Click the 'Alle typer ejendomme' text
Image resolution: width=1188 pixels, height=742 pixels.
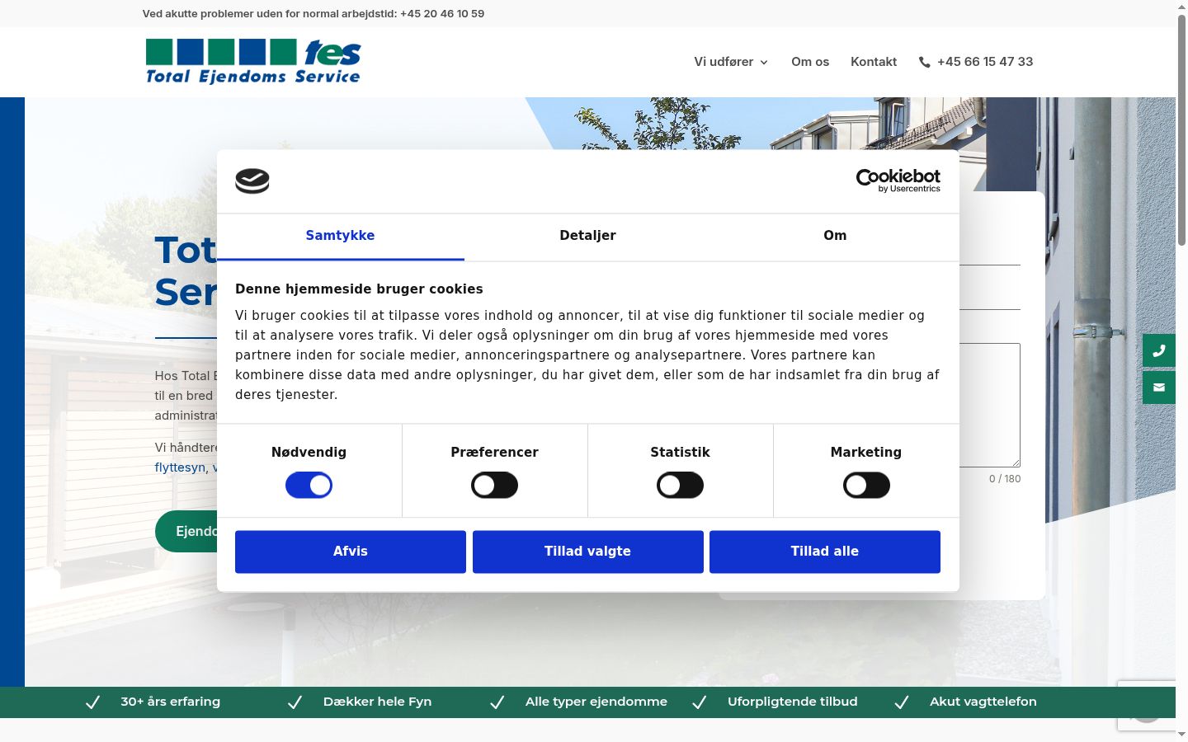click(x=596, y=702)
